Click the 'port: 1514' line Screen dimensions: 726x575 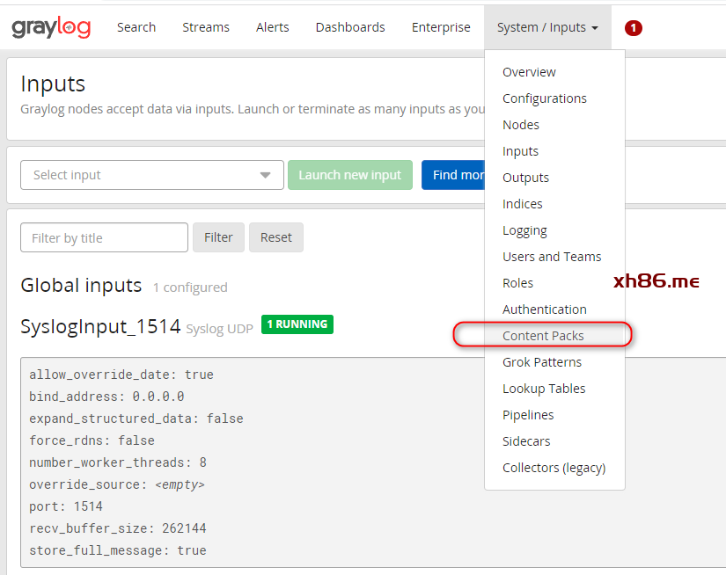[66, 506]
